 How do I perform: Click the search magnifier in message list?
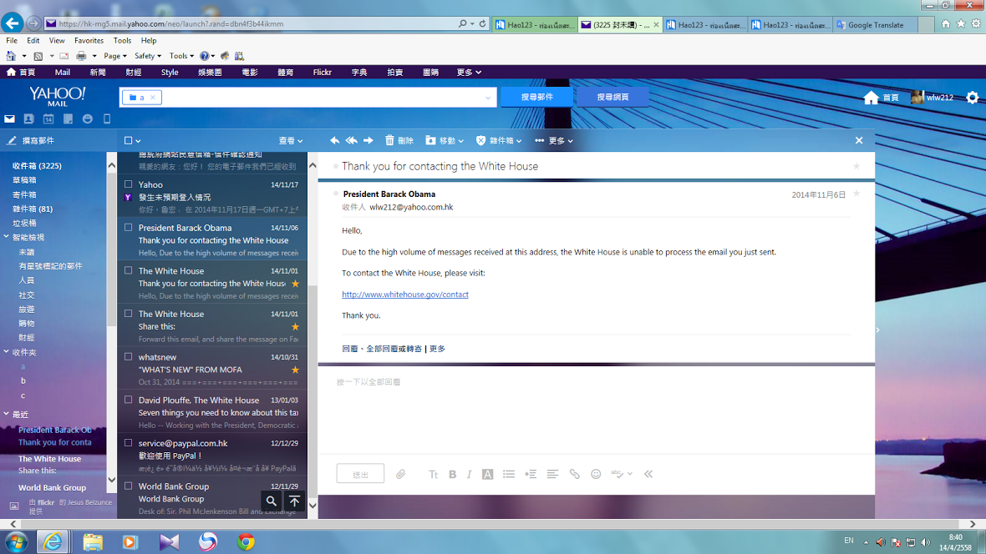tap(272, 501)
